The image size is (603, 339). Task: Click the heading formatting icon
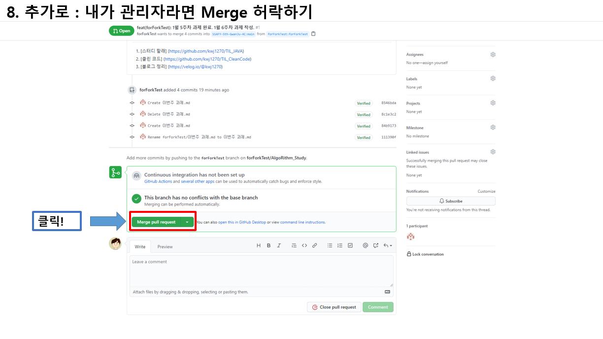(x=258, y=245)
